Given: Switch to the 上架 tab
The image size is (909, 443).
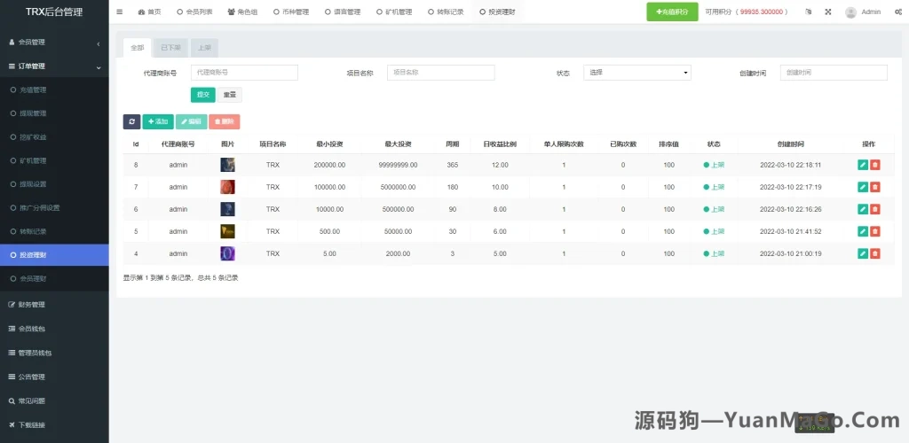Looking at the screenshot, I should pyautogui.click(x=204, y=48).
